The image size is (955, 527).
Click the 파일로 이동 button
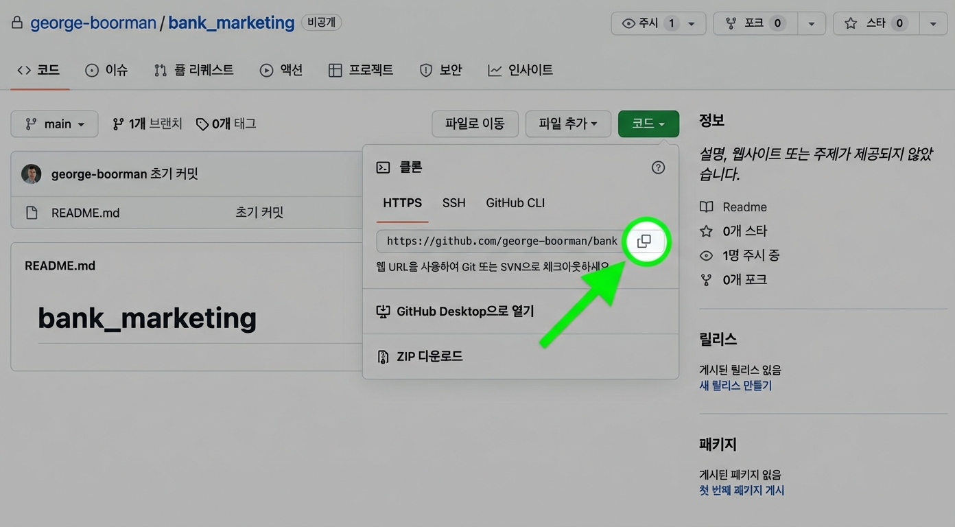click(475, 124)
